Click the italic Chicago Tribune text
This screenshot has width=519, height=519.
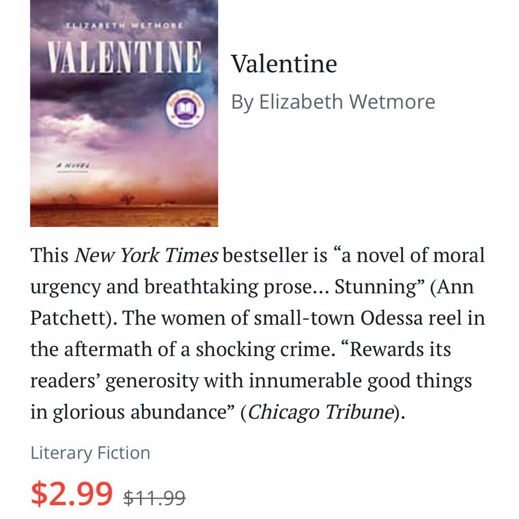coord(319,412)
